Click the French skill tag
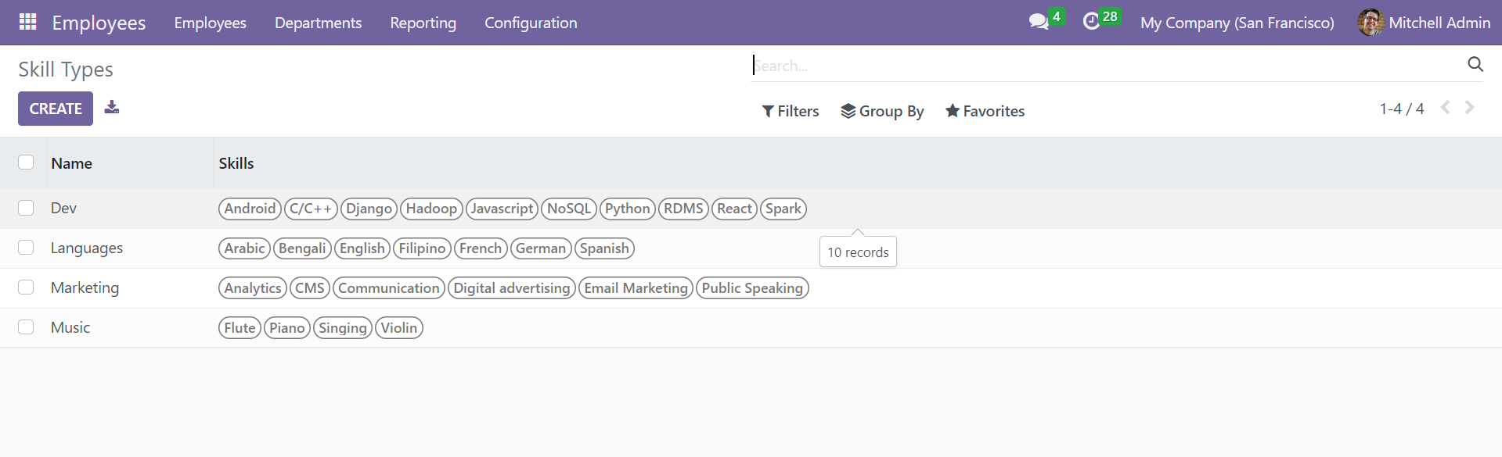 pos(481,248)
